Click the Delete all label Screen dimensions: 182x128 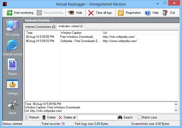(x=70, y=117)
